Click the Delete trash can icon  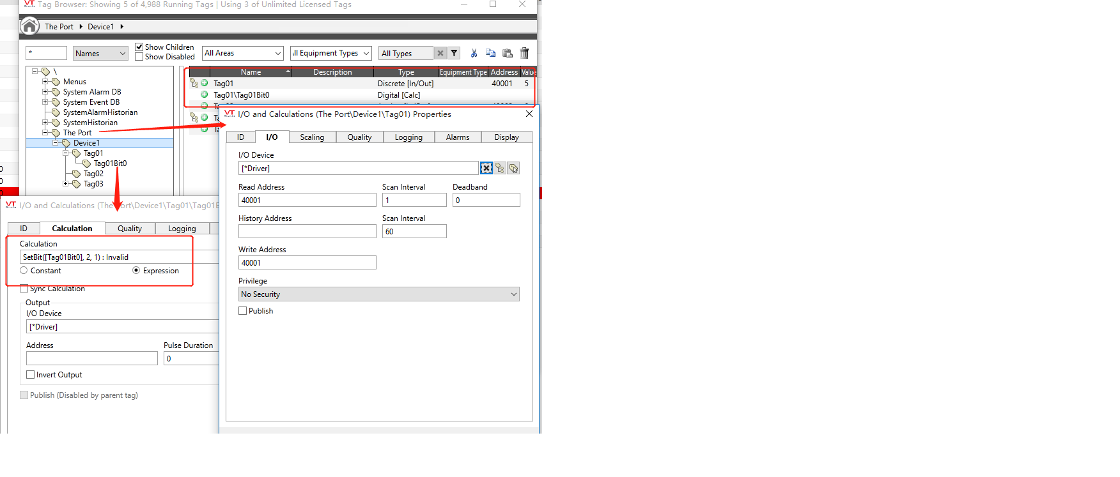coord(524,53)
